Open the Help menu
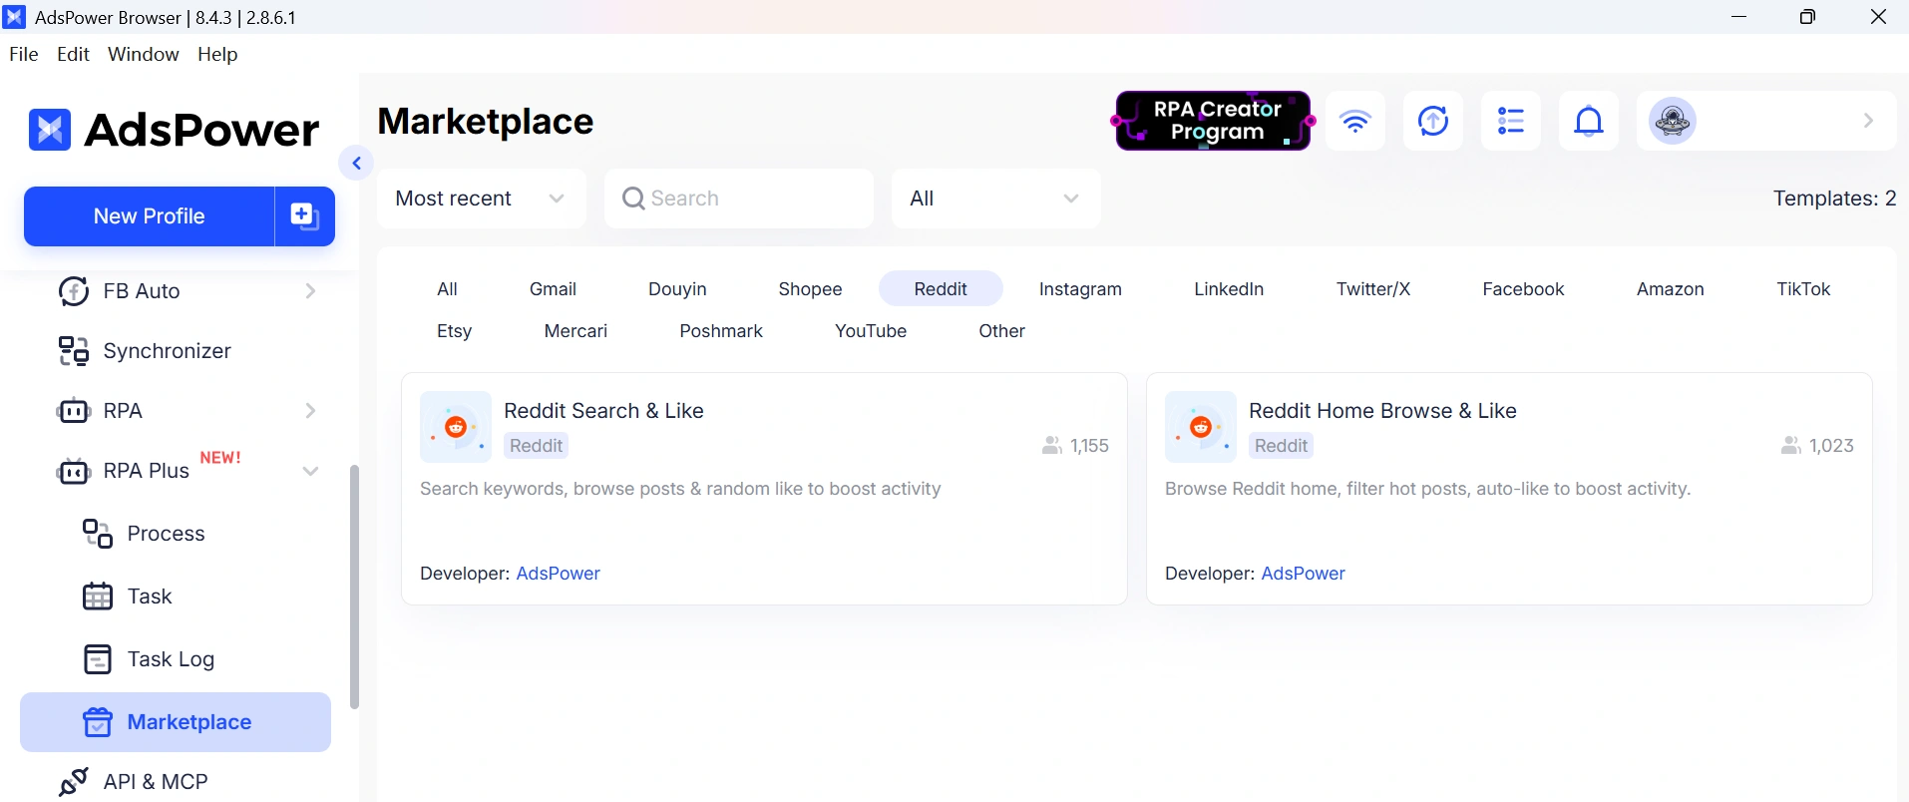Viewport: 1909px width, 802px height. [217, 54]
